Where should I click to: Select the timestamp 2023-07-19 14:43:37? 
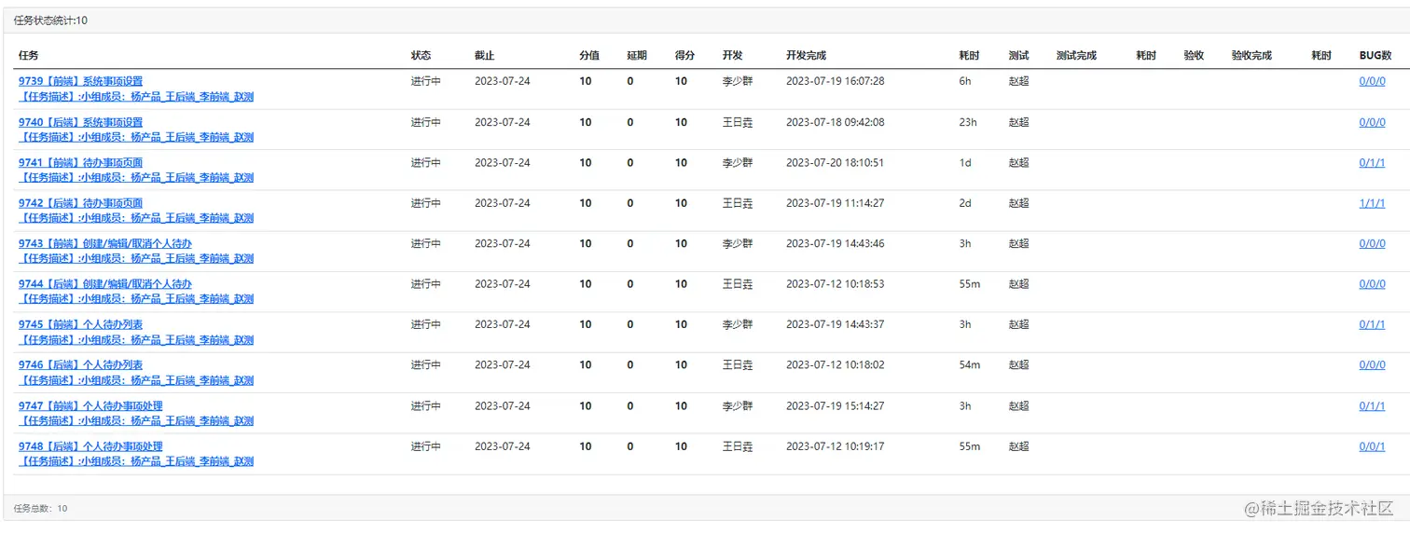(x=836, y=324)
